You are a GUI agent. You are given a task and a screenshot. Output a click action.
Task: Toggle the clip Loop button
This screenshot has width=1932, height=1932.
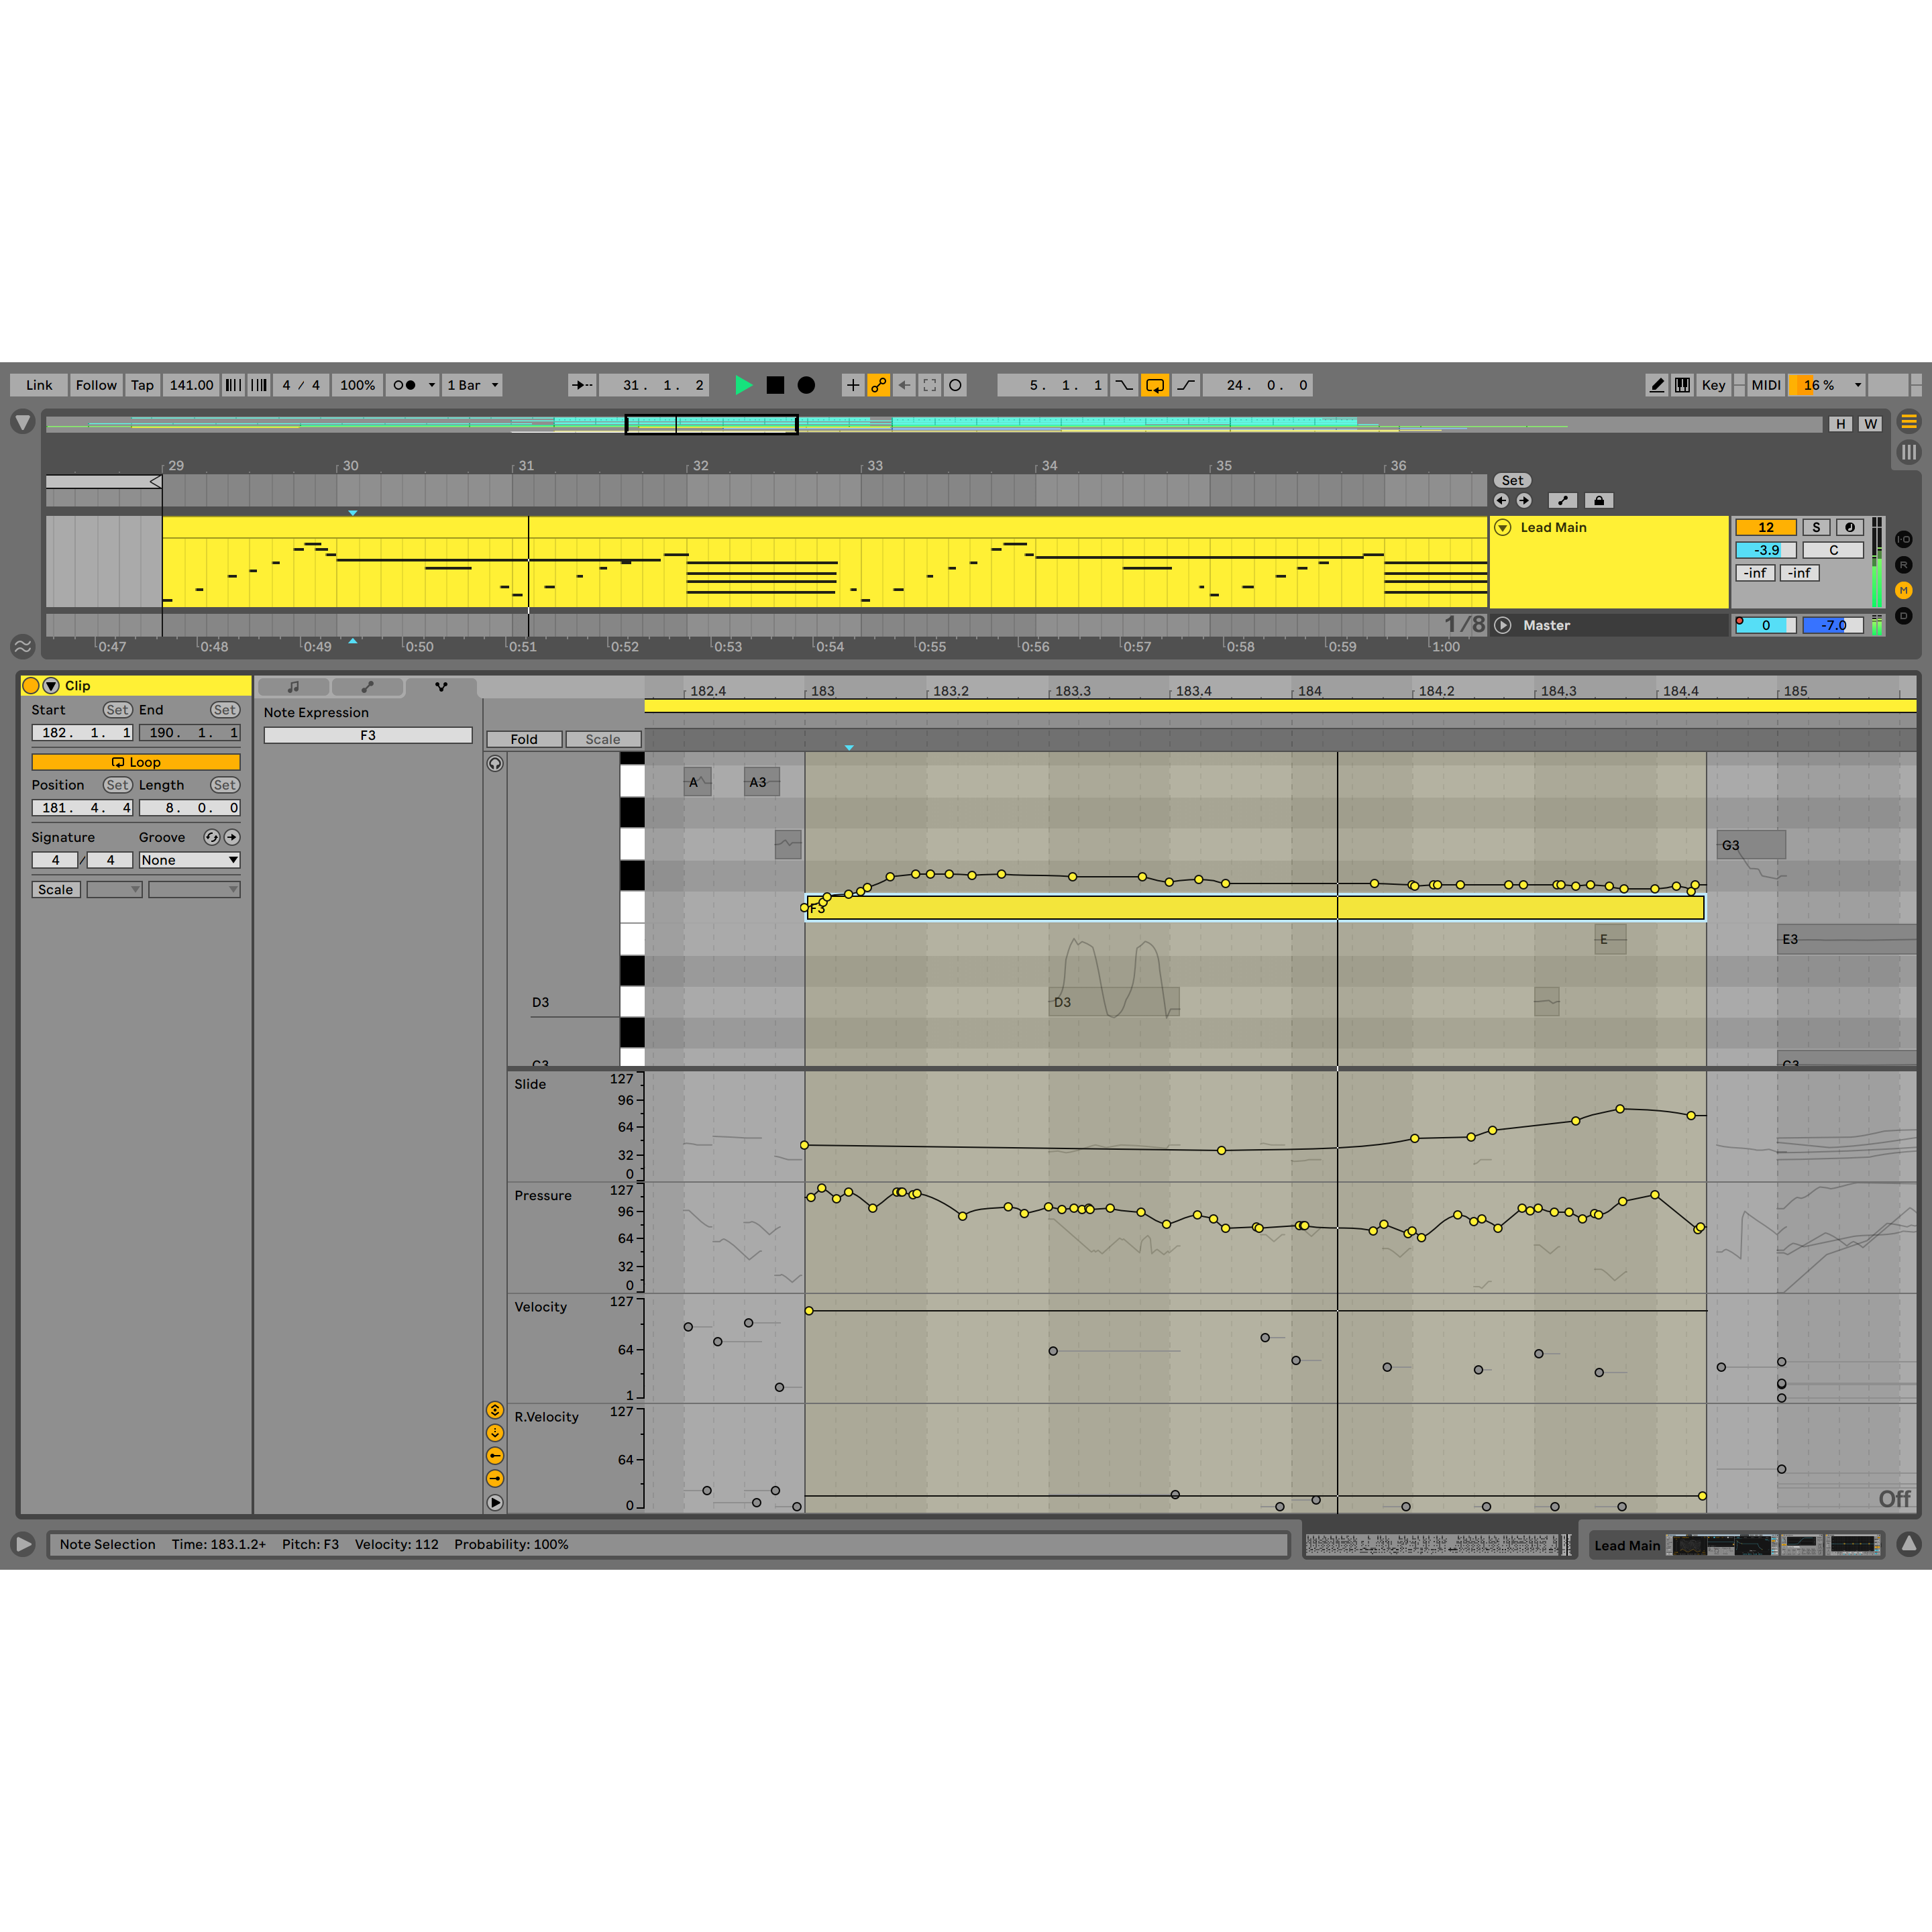coord(136,762)
